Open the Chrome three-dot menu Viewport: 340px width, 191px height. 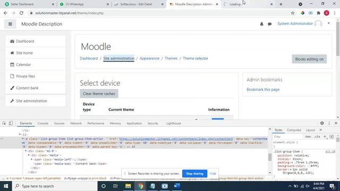[335, 13]
